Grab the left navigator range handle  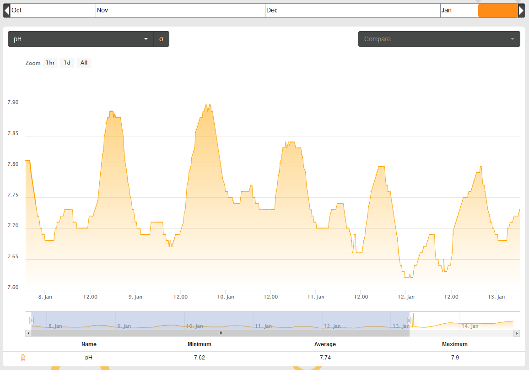pyautogui.click(x=32, y=321)
